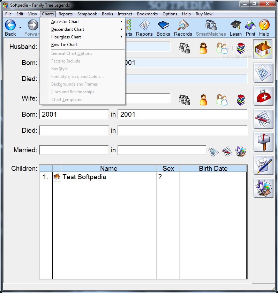Screen dimensions: 278x293
Task: Open marriage facts notepad icon
Action: point(213,152)
